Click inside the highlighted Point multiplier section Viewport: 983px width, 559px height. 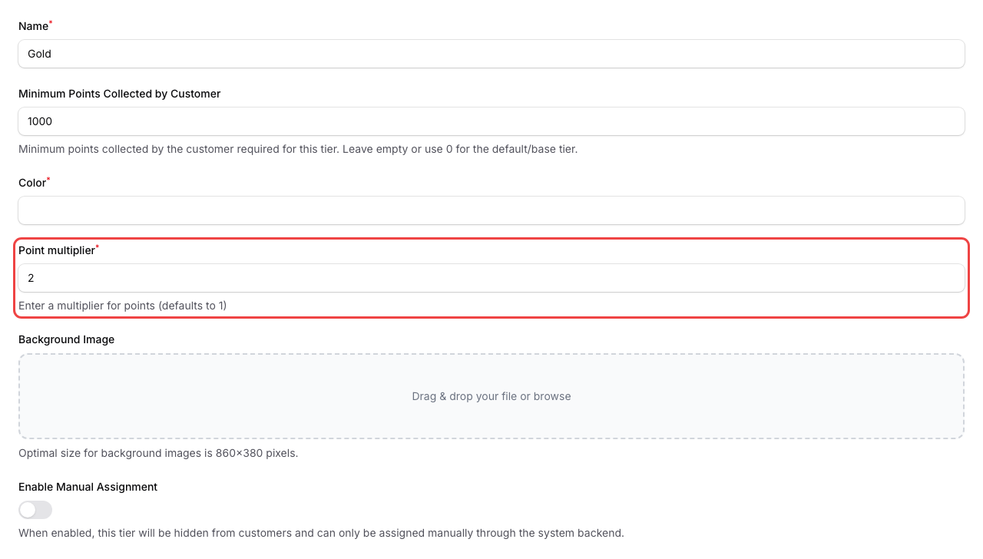491,278
